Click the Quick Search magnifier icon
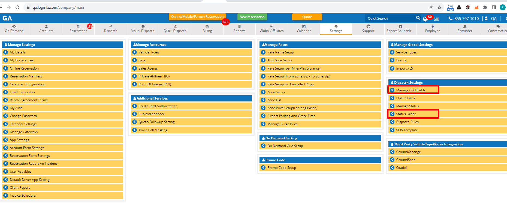The width and height of the screenshot is (507, 222). (x=418, y=18)
